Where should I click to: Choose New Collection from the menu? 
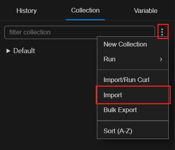(133, 44)
